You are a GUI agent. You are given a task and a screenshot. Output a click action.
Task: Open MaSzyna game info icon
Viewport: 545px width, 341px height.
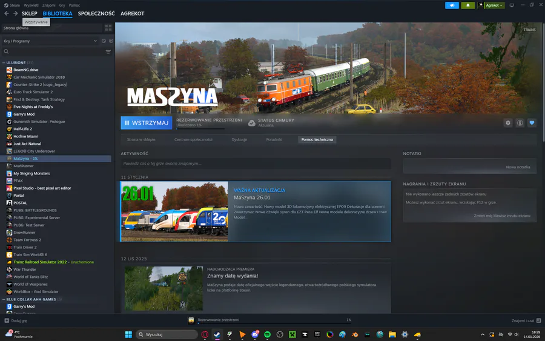click(x=520, y=123)
